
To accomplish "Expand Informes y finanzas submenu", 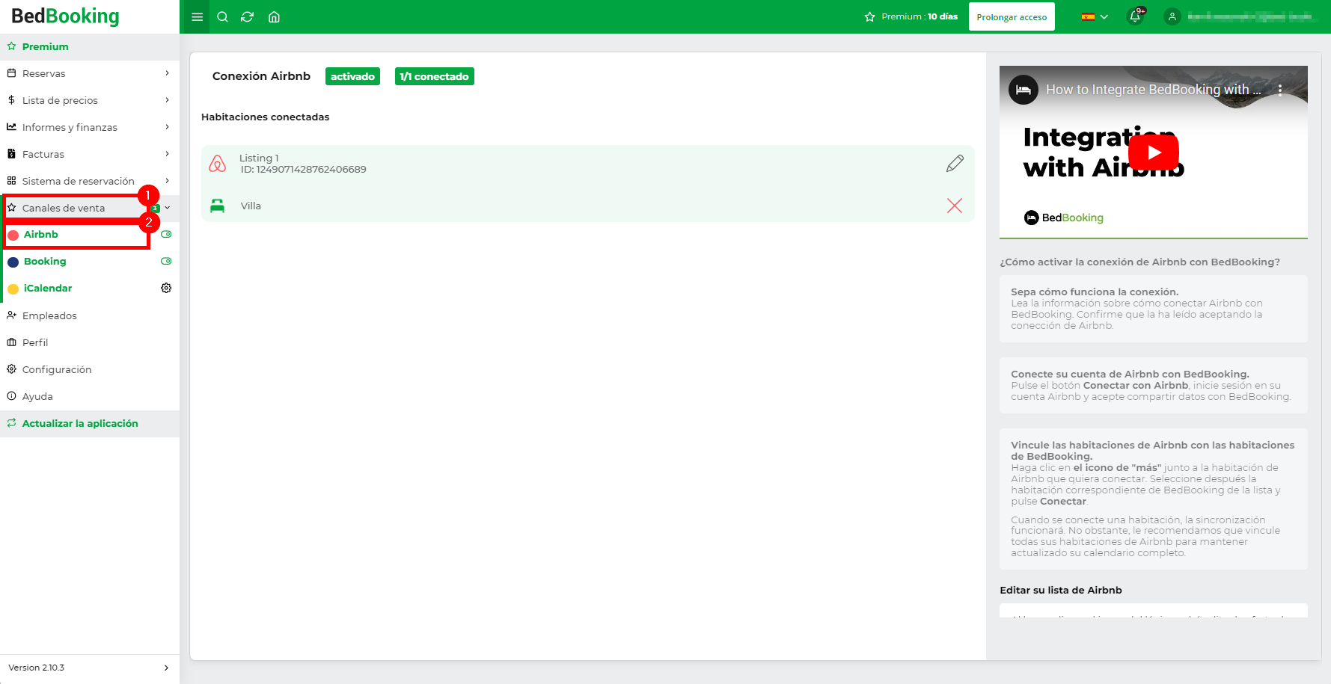I will pyautogui.click(x=167, y=127).
